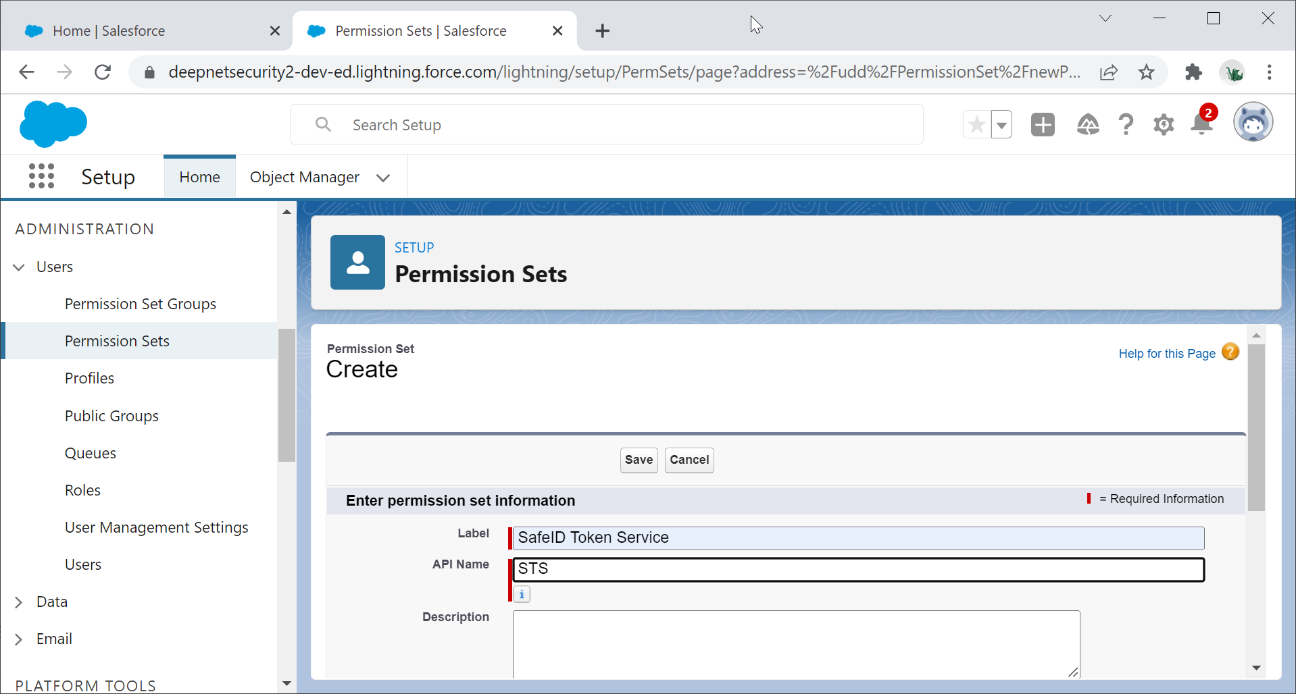Expand the Data section in sidebar

19,602
